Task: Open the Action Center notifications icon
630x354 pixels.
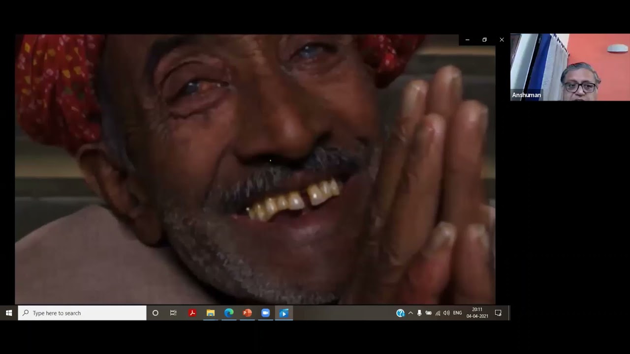Action: click(498, 313)
